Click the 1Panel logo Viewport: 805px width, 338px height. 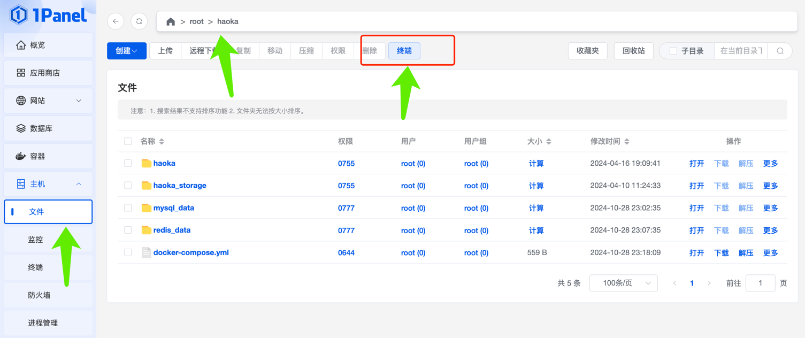click(x=48, y=15)
